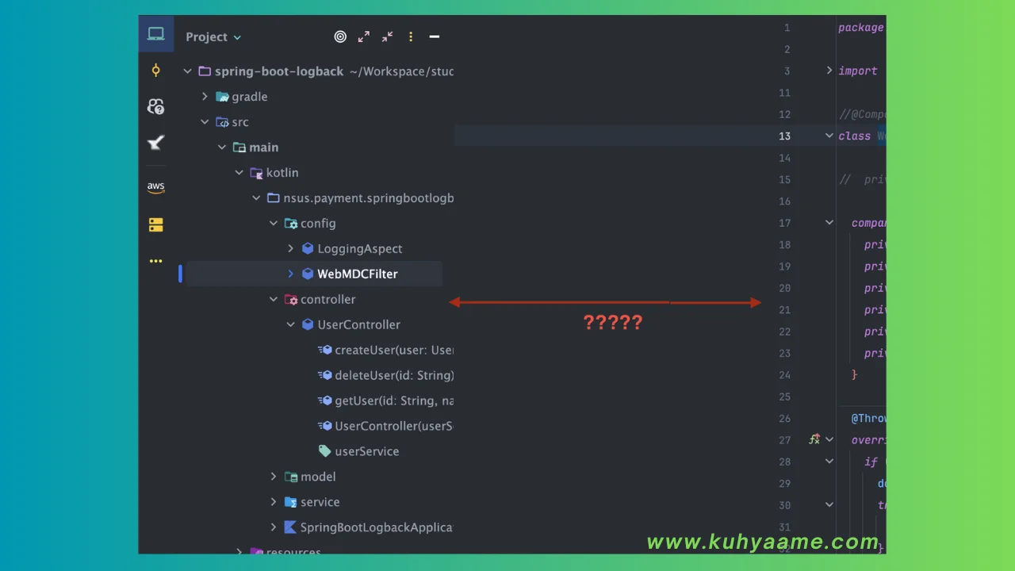Collapse the UserController class chevron

[x=290, y=325]
